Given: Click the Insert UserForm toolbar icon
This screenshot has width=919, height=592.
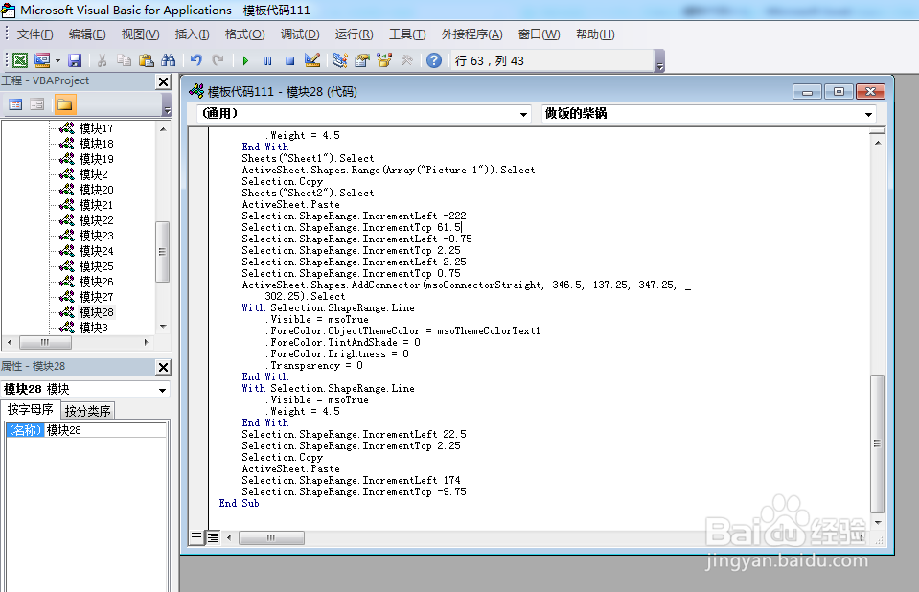Looking at the screenshot, I should 42,60.
